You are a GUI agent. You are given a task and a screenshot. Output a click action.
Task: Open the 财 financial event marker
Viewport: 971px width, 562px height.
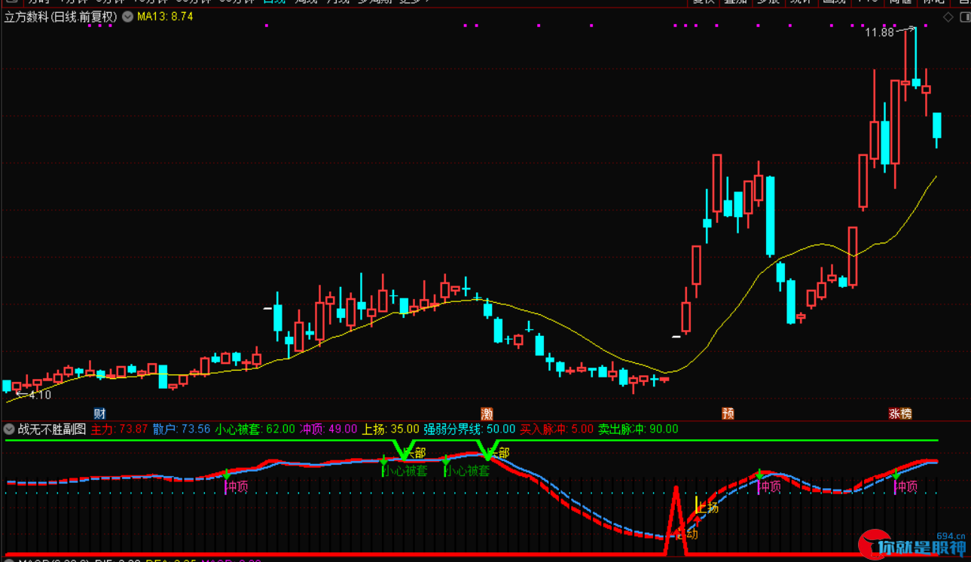pos(99,414)
